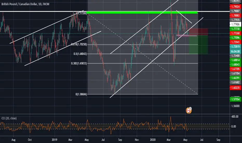Select the 0.5(1.68042) Fibonacci level label

[80, 54]
